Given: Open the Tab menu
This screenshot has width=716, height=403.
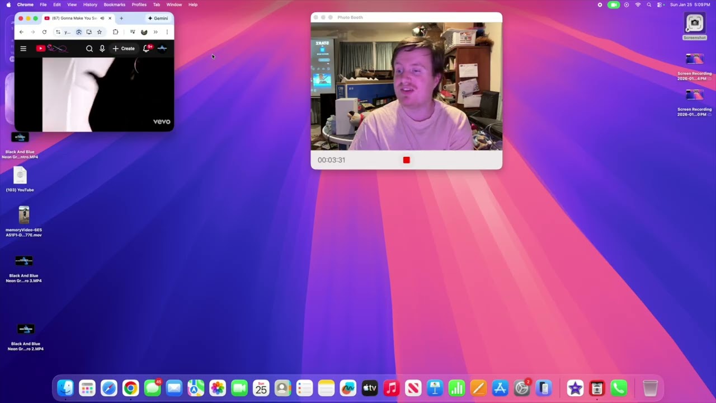Looking at the screenshot, I should coord(157,4).
